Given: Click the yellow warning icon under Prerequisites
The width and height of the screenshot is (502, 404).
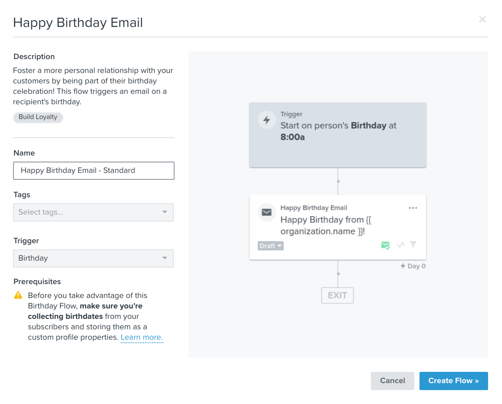Looking at the screenshot, I should [18, 295].
